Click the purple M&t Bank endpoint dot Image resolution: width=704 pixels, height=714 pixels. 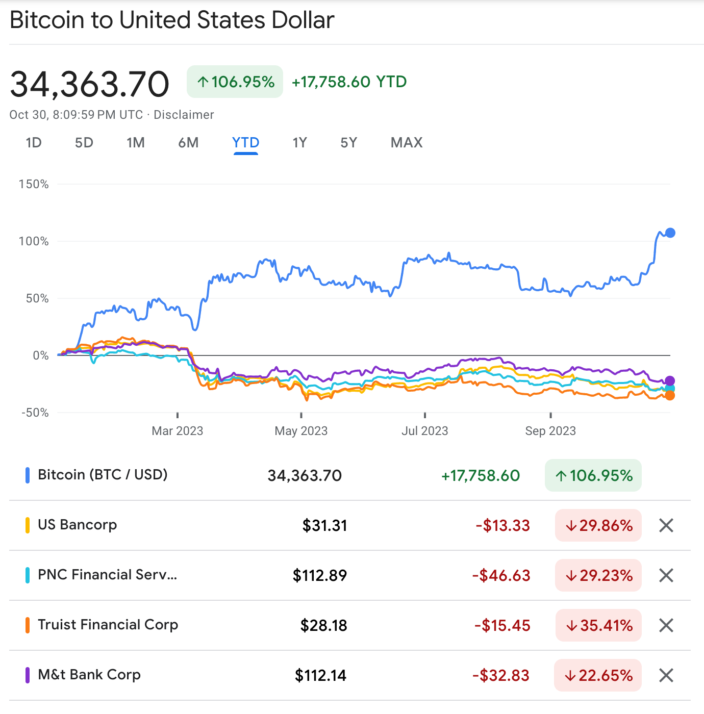pyautogui.click(x=670, y=380)
